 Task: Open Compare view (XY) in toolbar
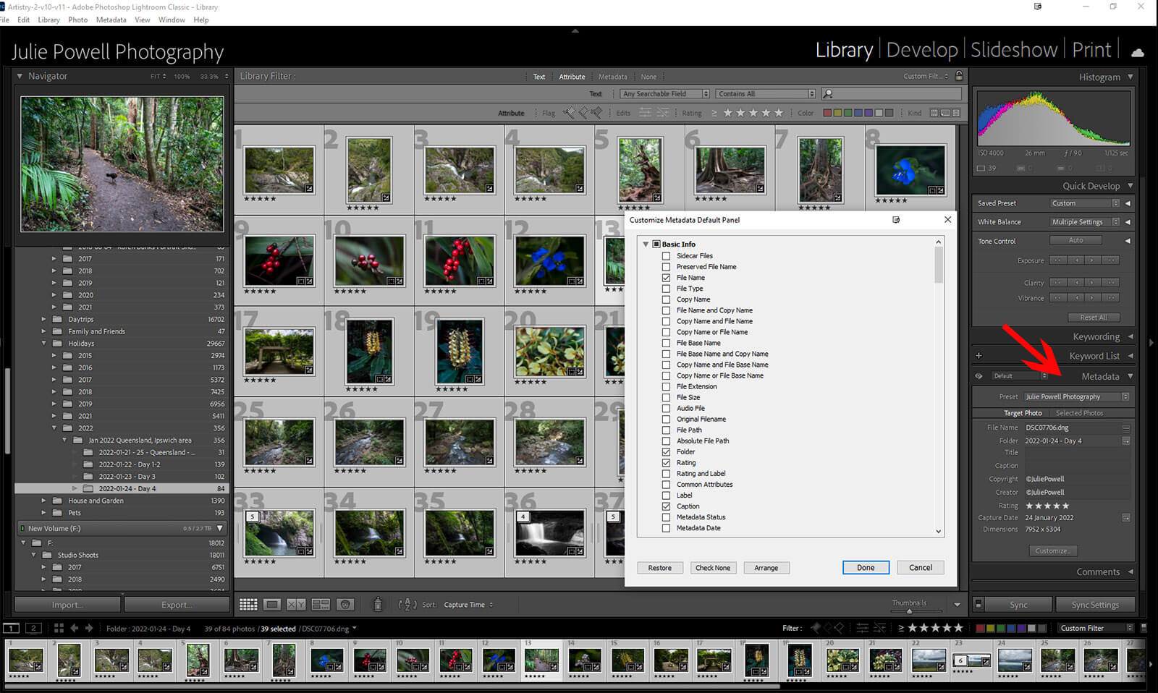click(x=296, y=605)
